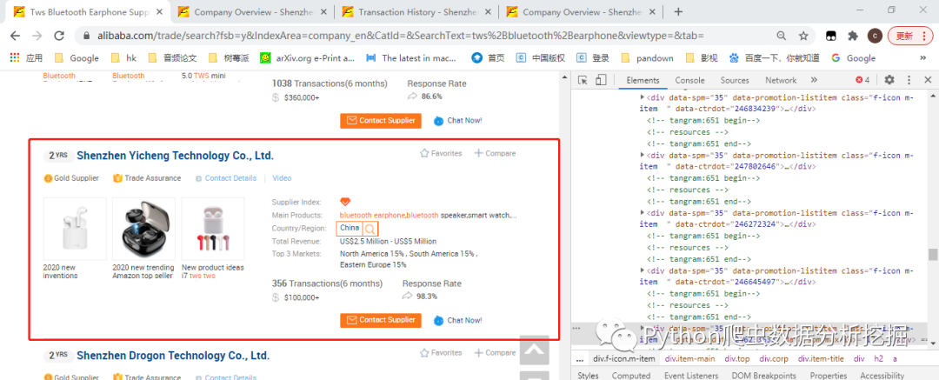Add Shenzhen Yicheng to Favorites

tap(441, 153)
